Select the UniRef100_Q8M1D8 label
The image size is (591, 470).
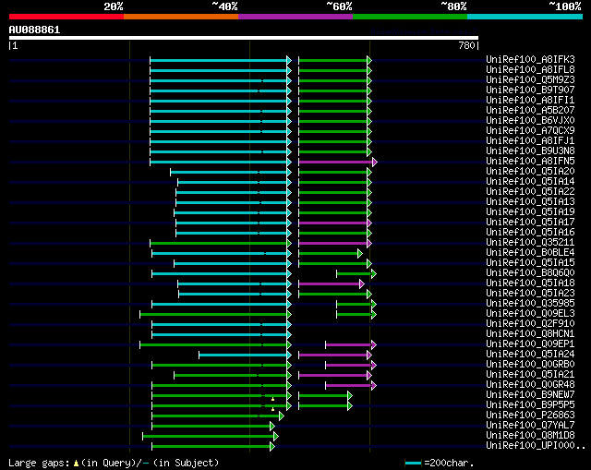pyautogui.click(x=530, y=436)
